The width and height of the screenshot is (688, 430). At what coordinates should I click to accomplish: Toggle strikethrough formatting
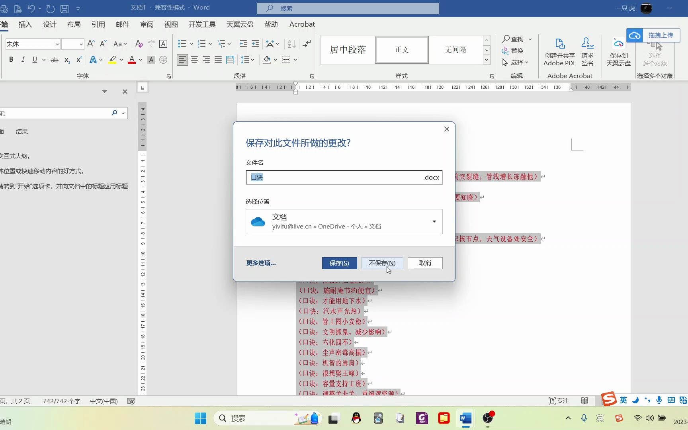55,59
